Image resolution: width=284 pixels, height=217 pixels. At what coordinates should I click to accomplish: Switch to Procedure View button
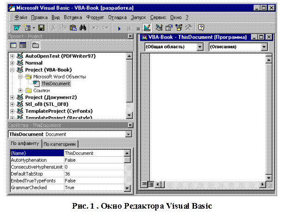144,184
